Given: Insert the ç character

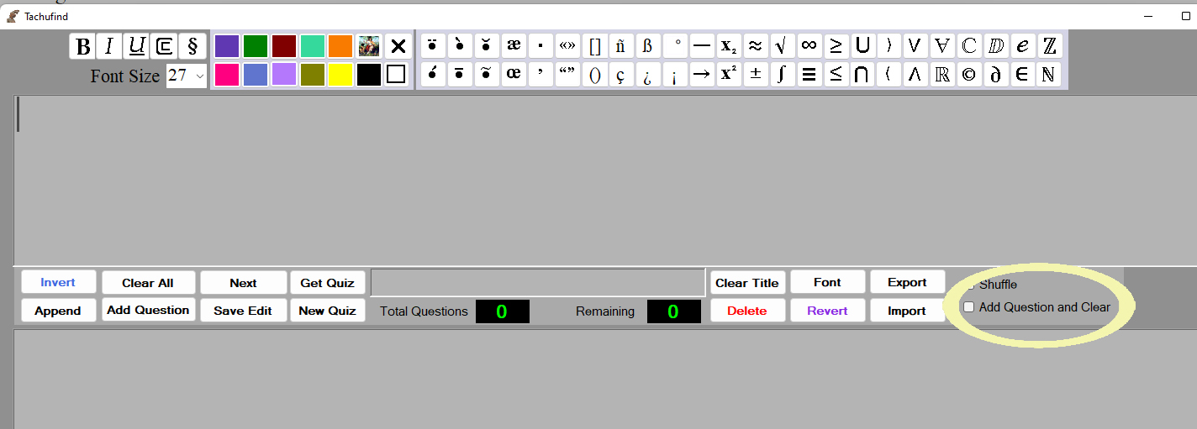Looking at the screenshot, I should point(620,74).
